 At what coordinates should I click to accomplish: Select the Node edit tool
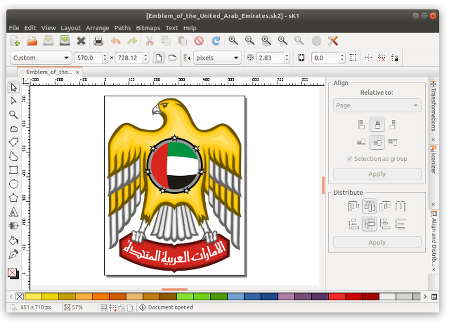13,101
